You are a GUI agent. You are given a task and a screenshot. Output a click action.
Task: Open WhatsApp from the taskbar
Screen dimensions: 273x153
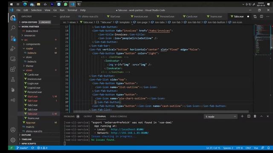66,4
